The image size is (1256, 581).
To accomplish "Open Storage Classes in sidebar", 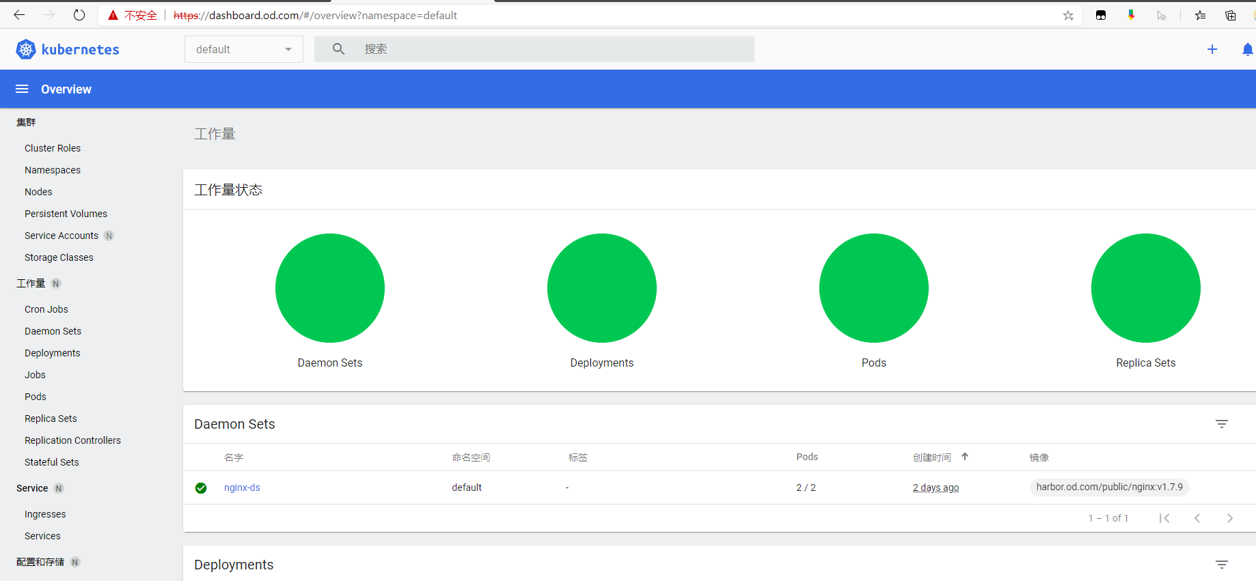I will [59, 257].
